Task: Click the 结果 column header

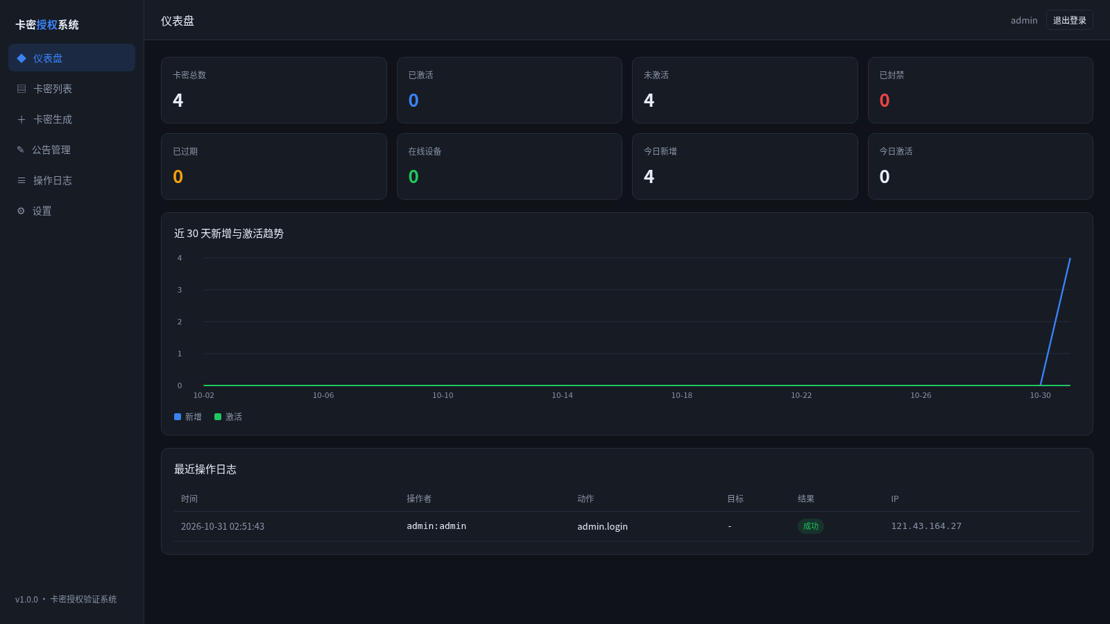Action: [806, 499]
